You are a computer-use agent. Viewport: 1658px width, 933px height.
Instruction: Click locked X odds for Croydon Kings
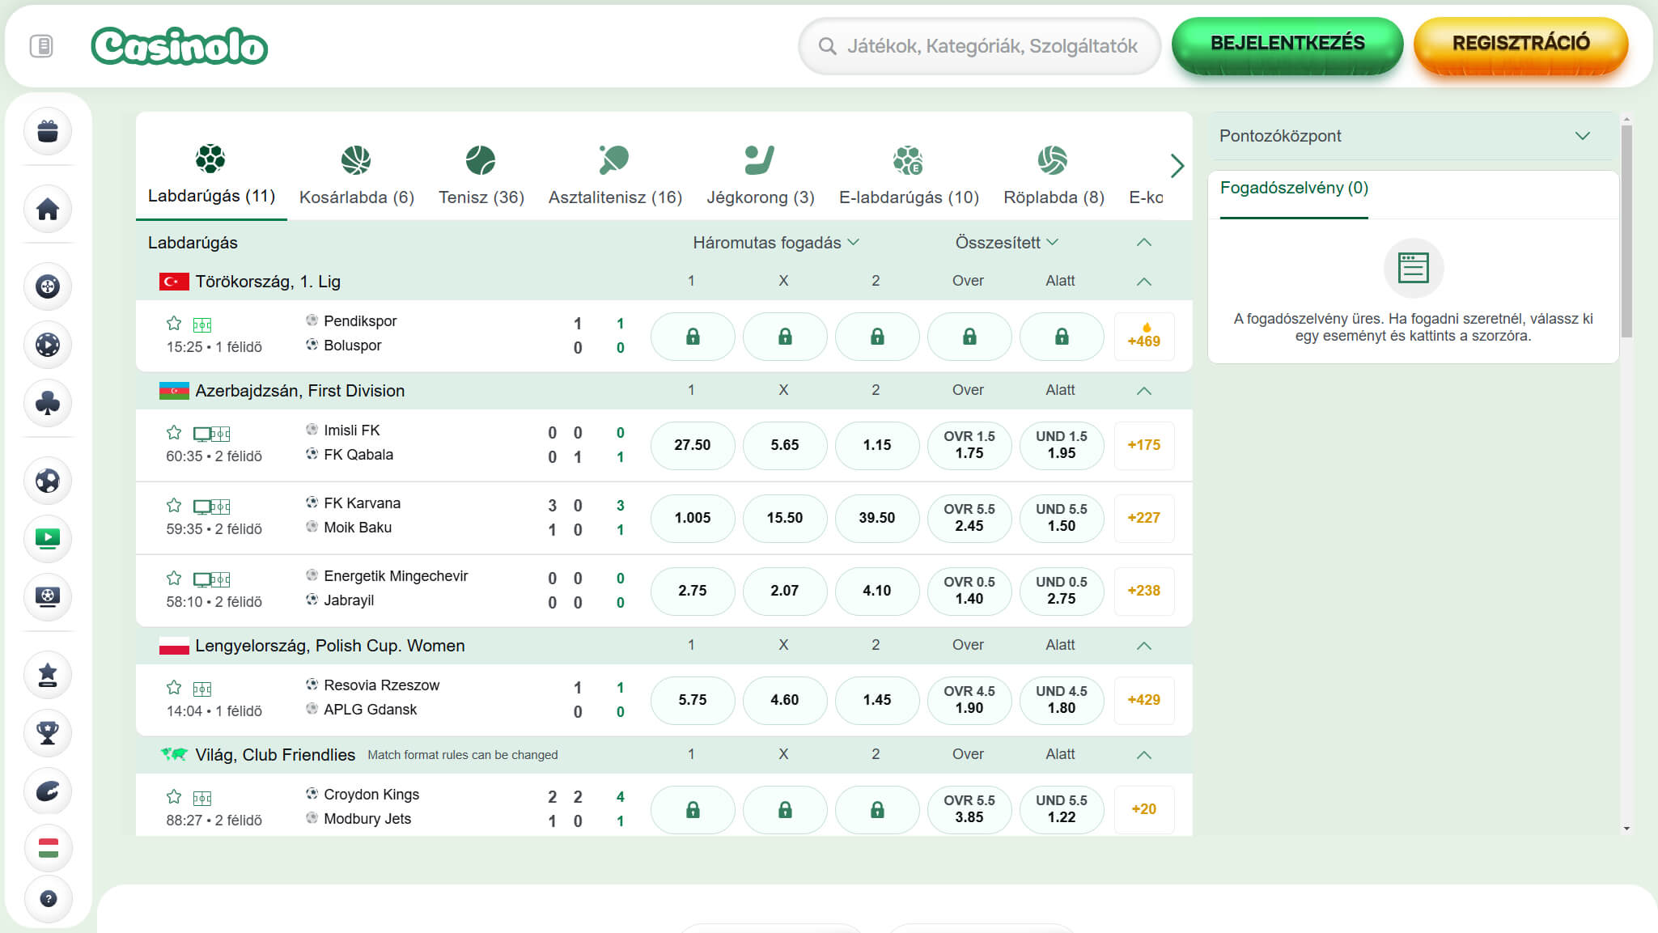tap(785, 810)
